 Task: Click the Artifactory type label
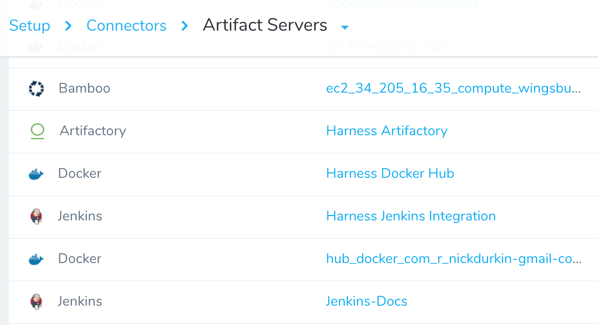point(93,131)
